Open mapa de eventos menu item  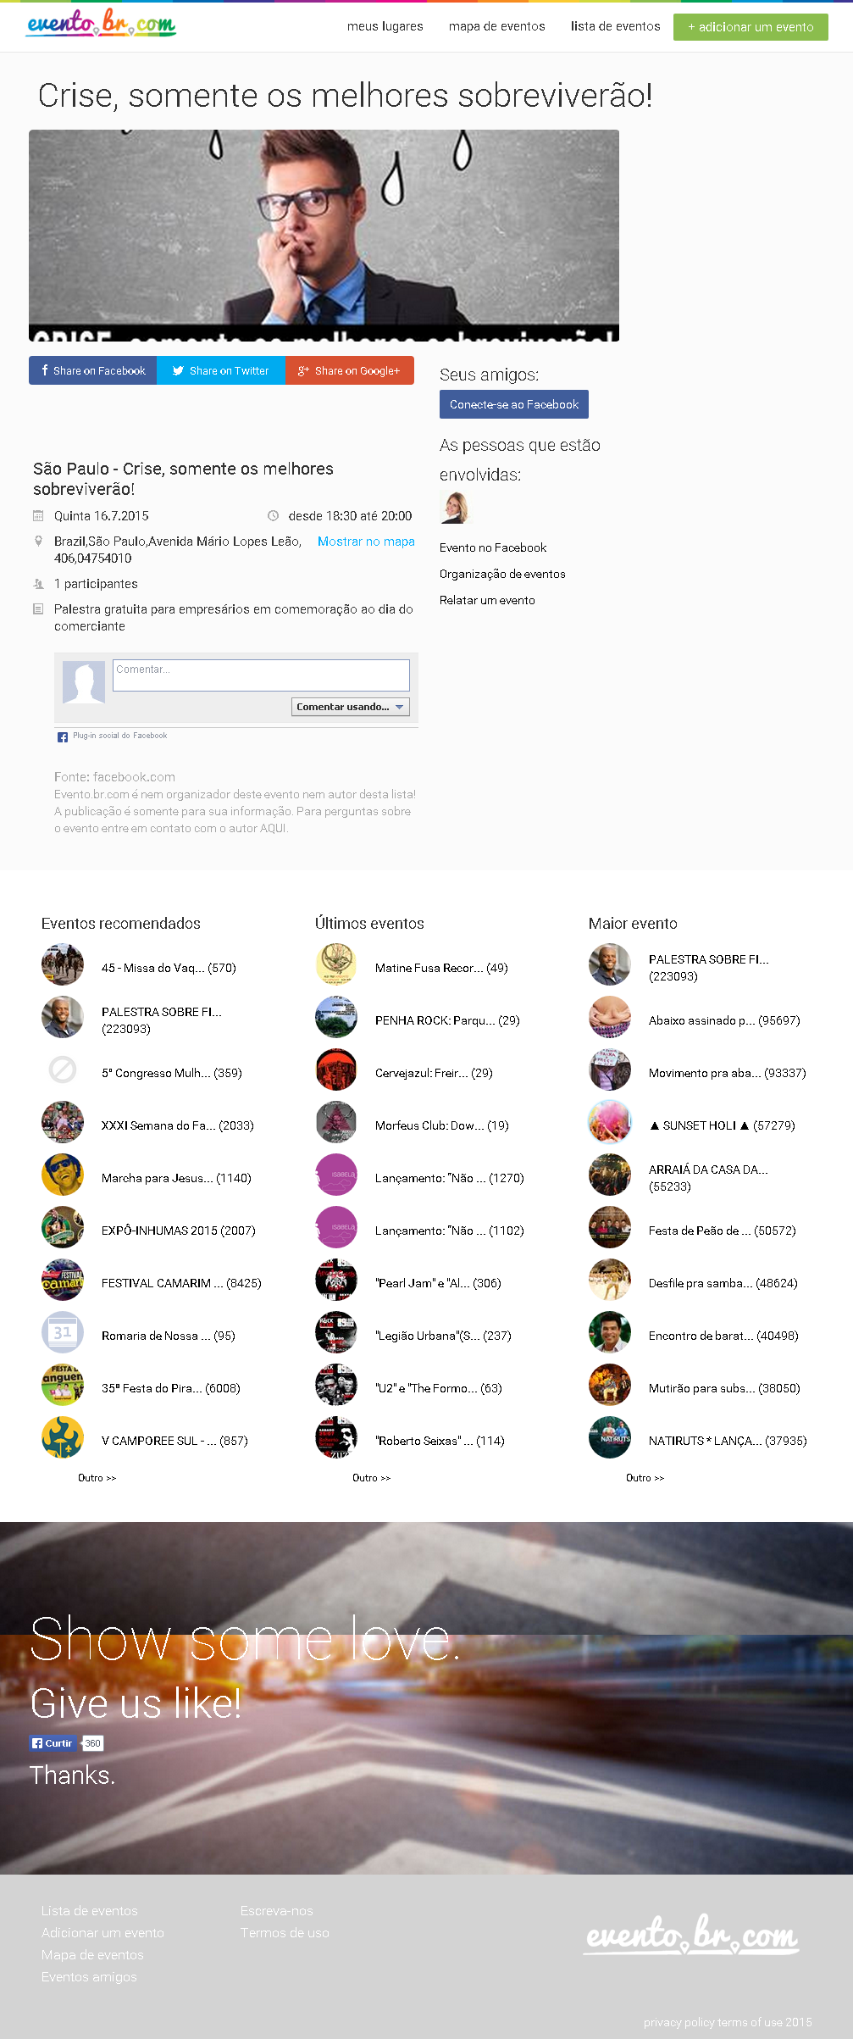click(497, 26)
